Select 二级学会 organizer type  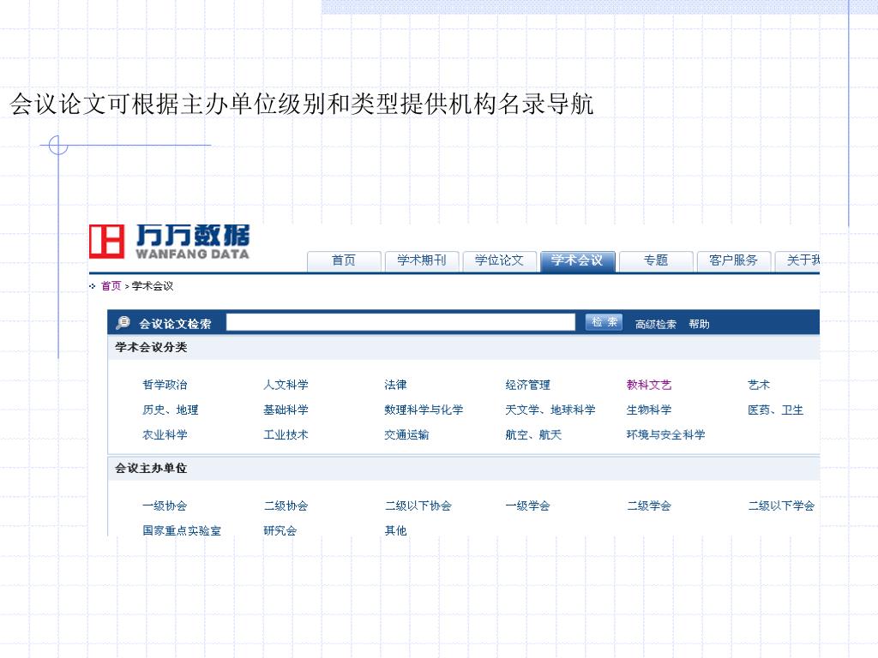[x=649, y=505]
